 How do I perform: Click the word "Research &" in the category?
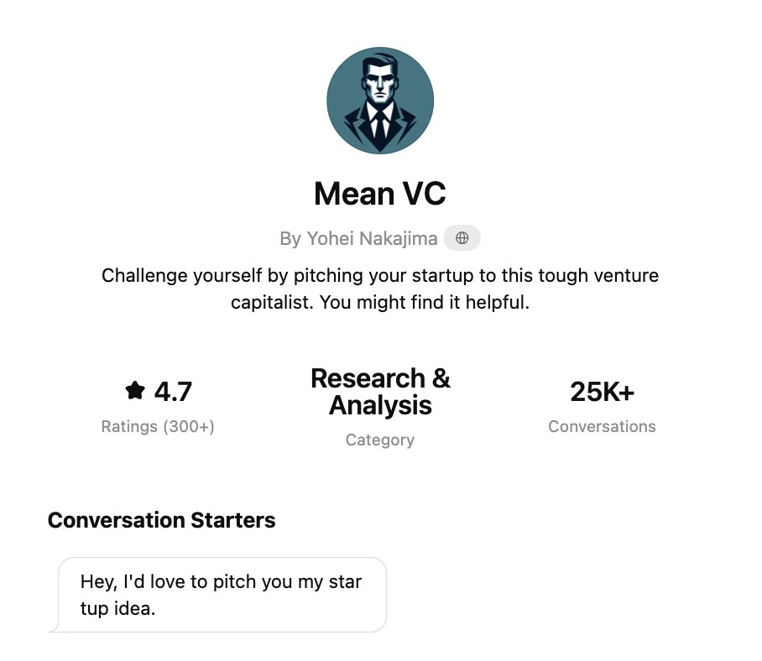coord(380,378)
